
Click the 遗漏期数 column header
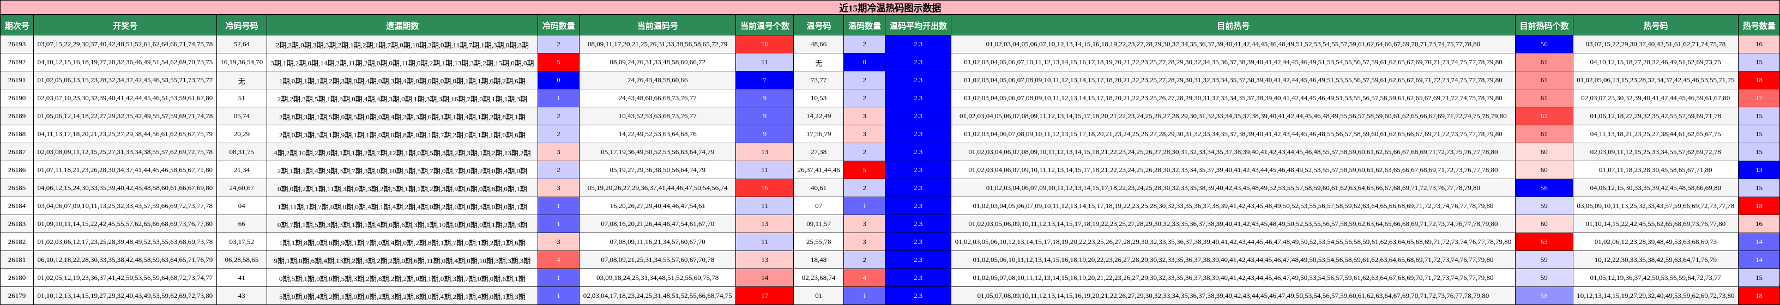click(402, 26)
